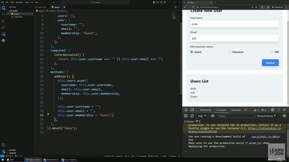Bookmark this page with the star icon
This screenshot has width=289, height=162.
pos(256,7)
